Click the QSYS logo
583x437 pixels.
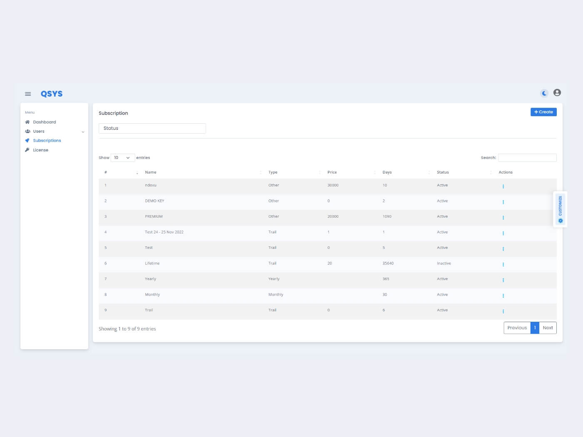point(52,94)
